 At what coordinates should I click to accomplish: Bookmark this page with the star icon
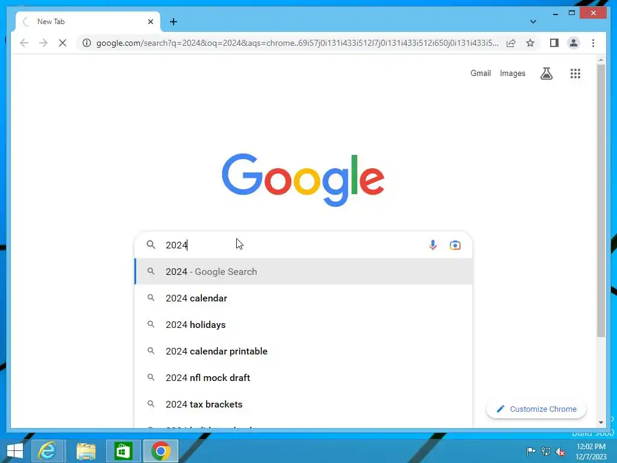click(x=530, y=43)
